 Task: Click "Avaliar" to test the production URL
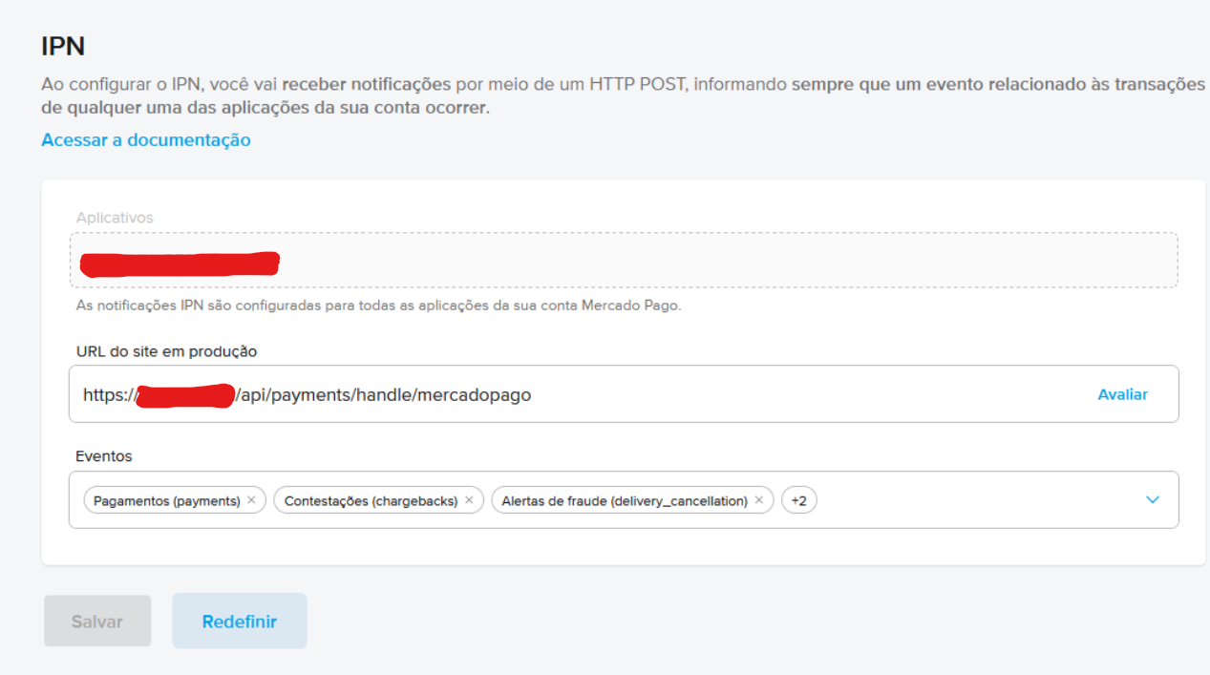[1122, 393]
